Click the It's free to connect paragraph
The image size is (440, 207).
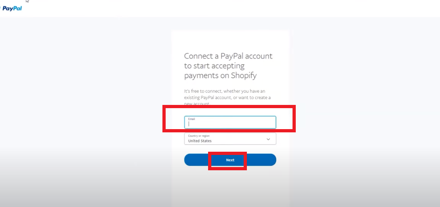point(227,98)
